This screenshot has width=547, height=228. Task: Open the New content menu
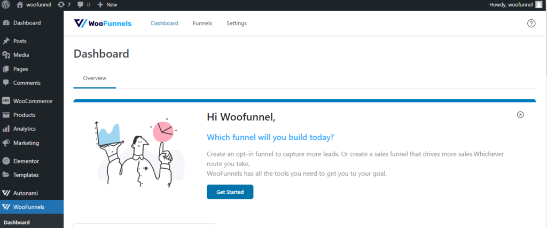pos(107,4)
